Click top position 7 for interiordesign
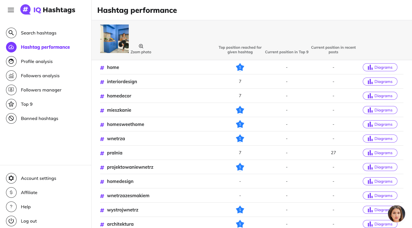Screen dimensions: 412x228 [x=240, y=82]
